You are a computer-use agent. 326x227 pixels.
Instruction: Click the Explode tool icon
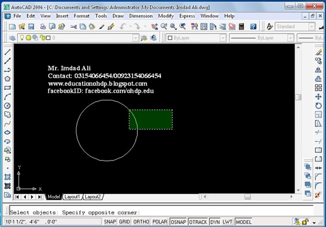click(318, 195)
